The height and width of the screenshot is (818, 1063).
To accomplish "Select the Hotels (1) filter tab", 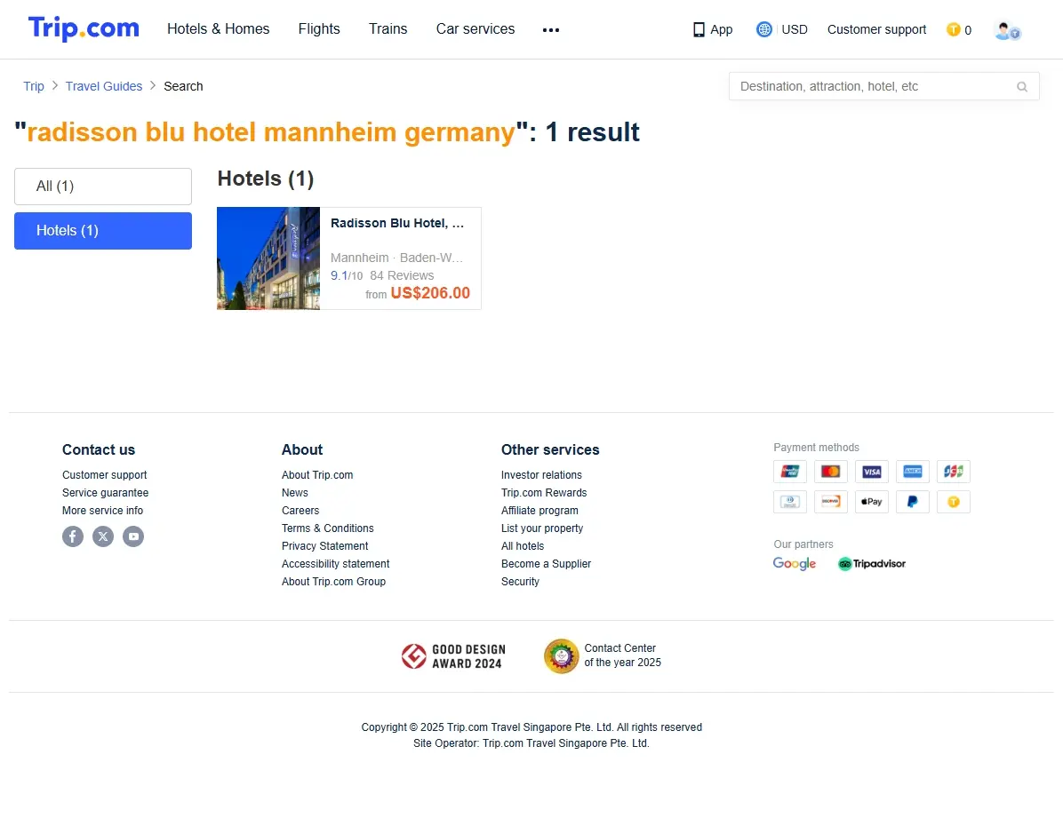I will click(103, 231).
